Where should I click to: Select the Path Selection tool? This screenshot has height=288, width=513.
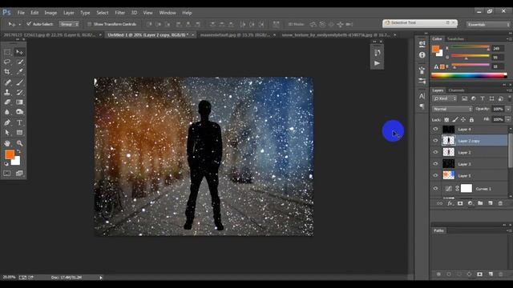click(7, 133)
